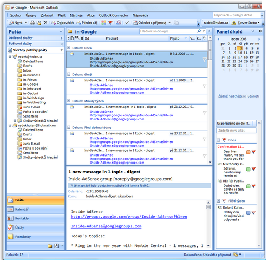Toggle flag on the ne 23.12 message
Viewport: 266px width, 260px height.
pyautogui.click(x=204, y=139)
